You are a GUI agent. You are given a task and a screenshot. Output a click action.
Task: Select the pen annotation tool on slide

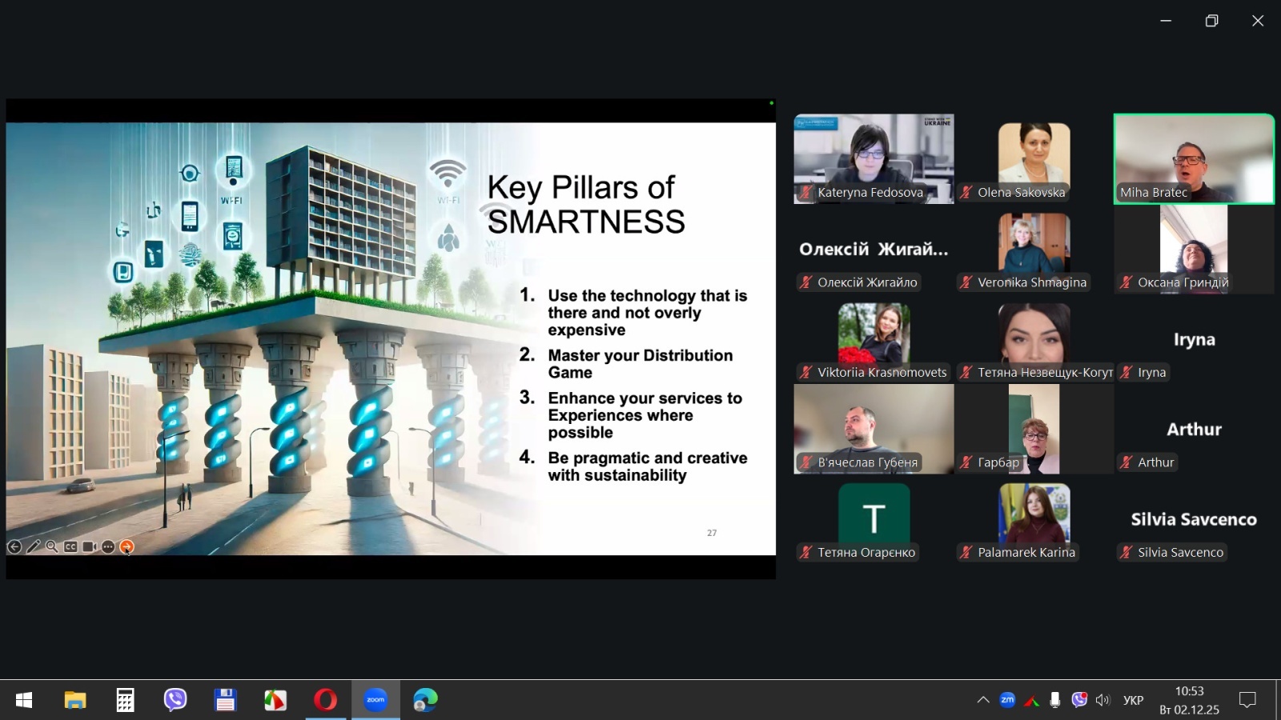click(x=33, y=547)
